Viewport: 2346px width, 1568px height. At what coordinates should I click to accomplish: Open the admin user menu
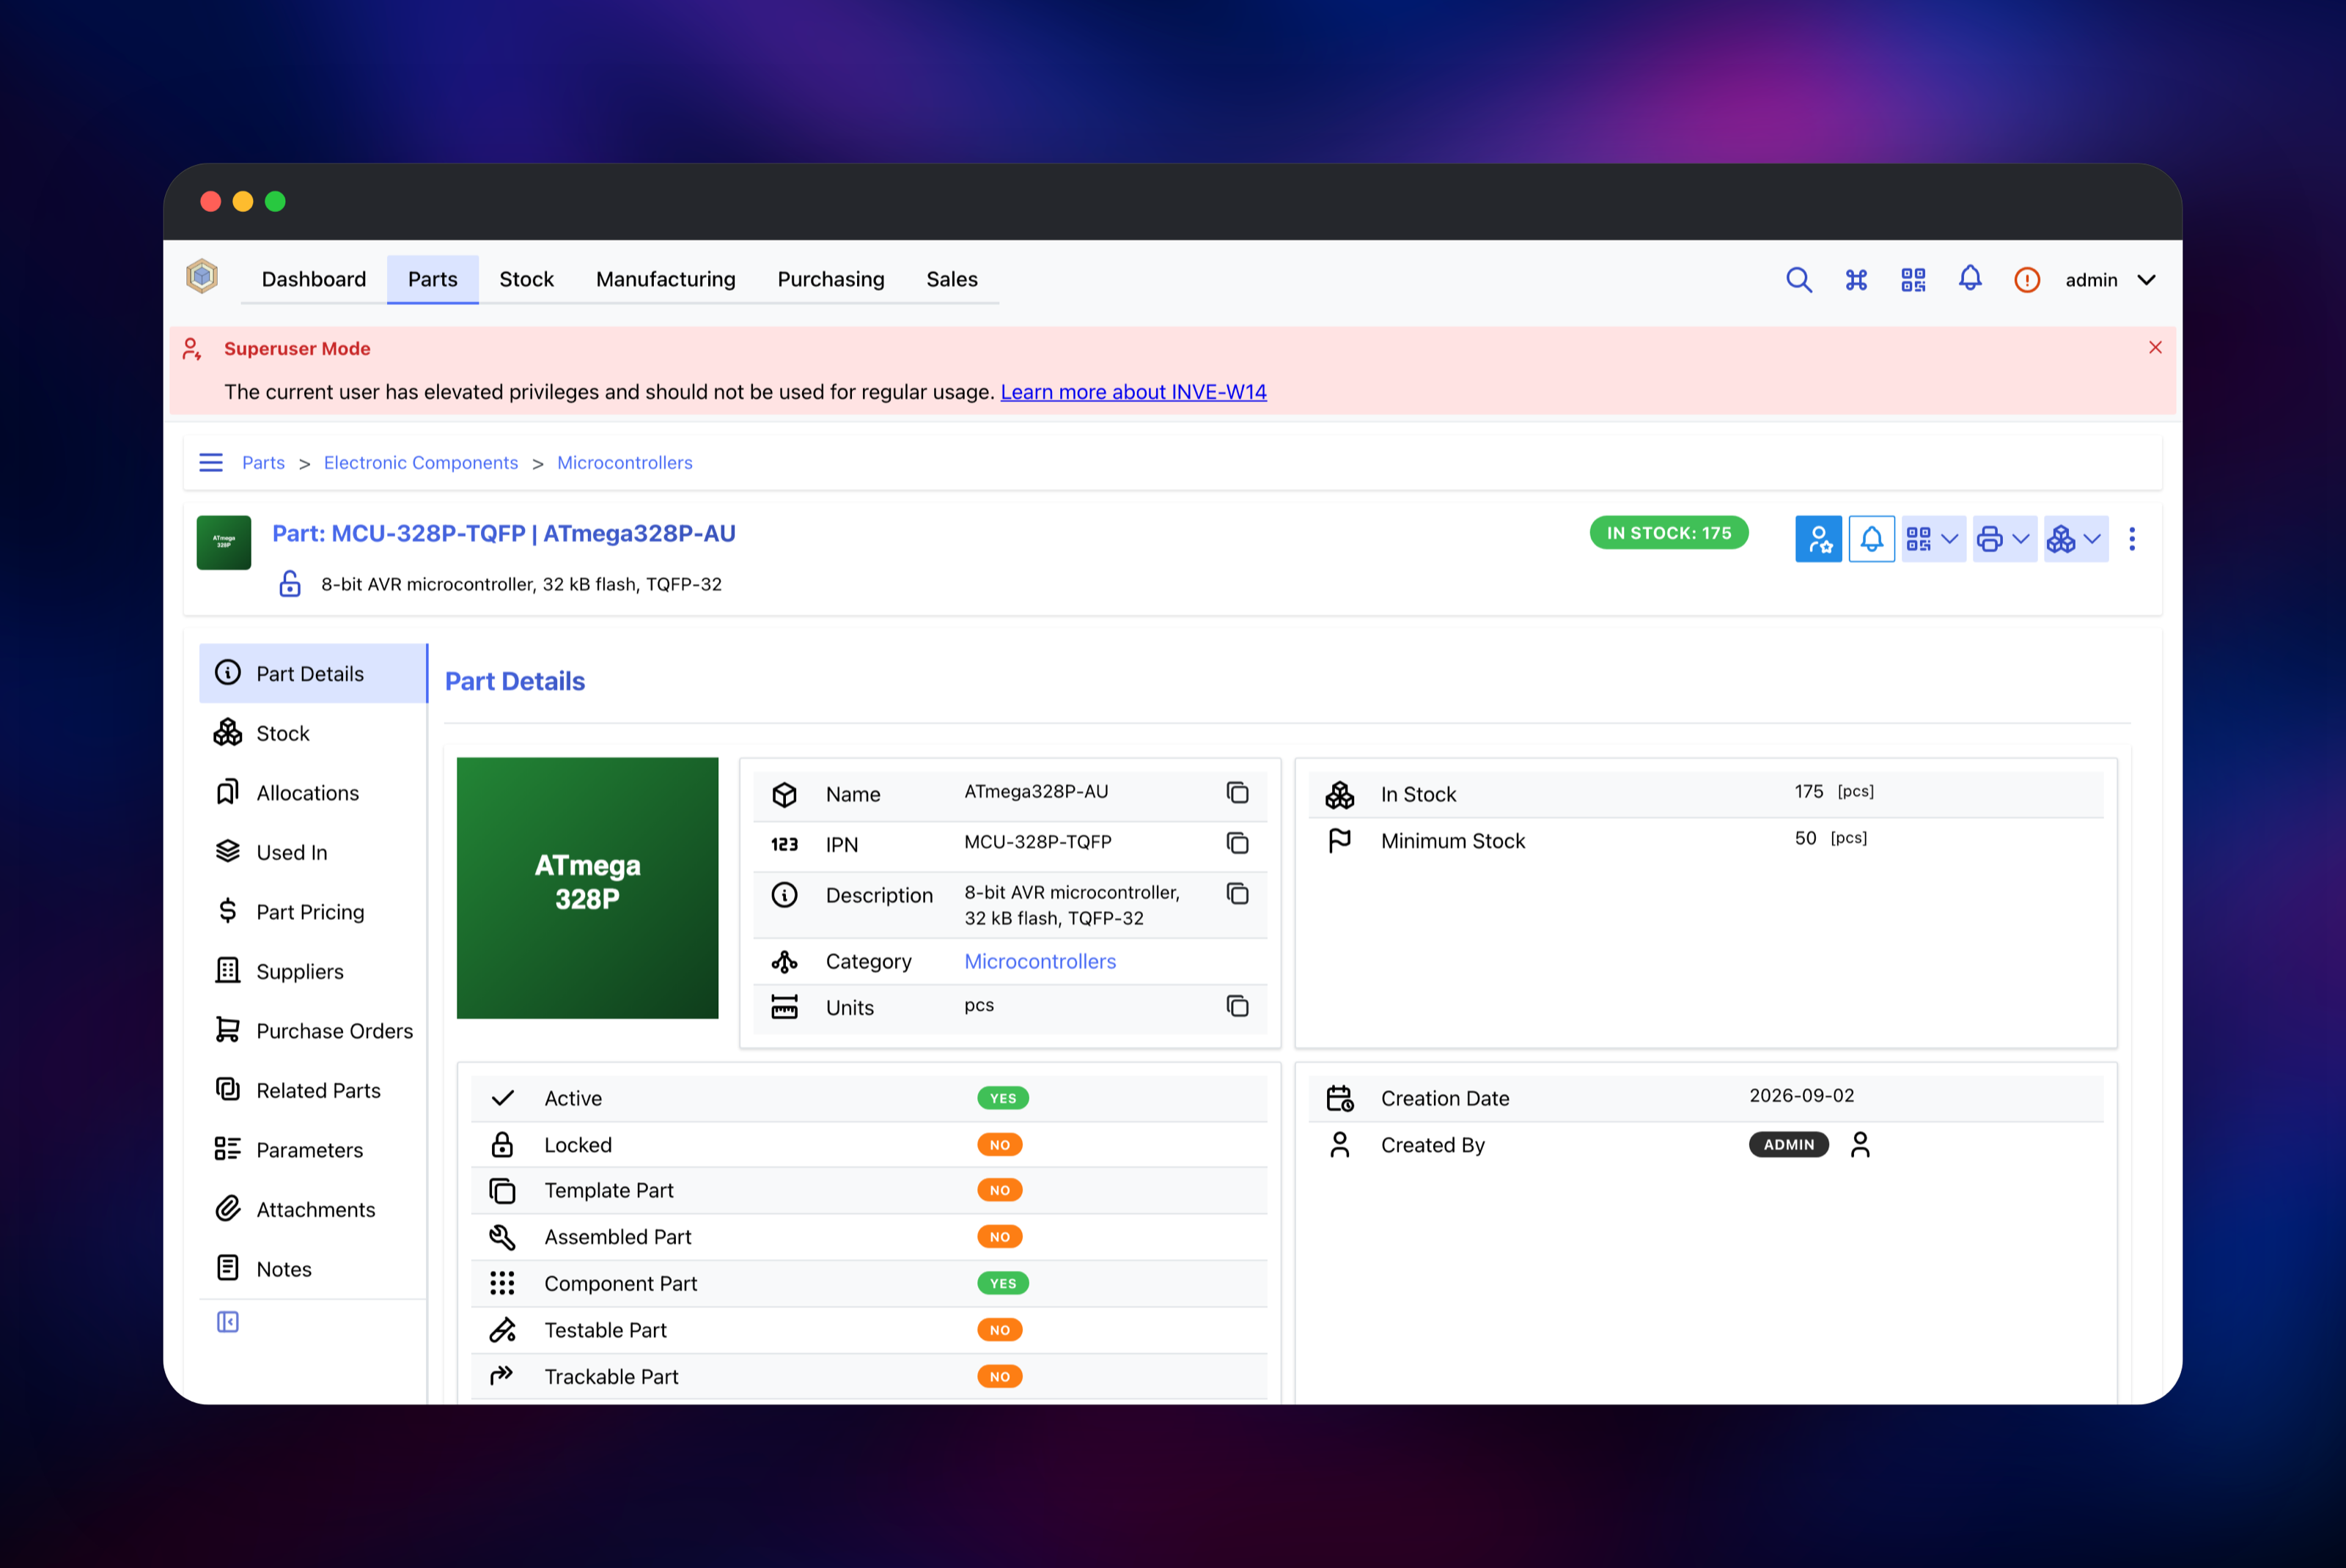[x=2110, y=280]
